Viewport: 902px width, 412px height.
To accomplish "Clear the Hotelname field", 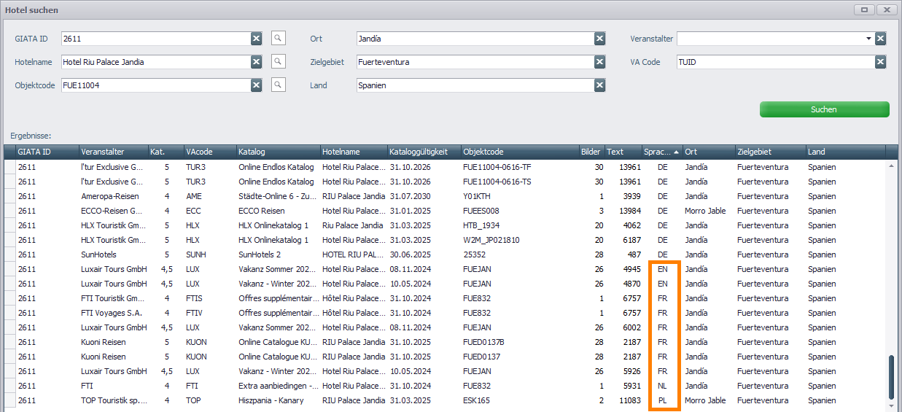I will point(257,62).
